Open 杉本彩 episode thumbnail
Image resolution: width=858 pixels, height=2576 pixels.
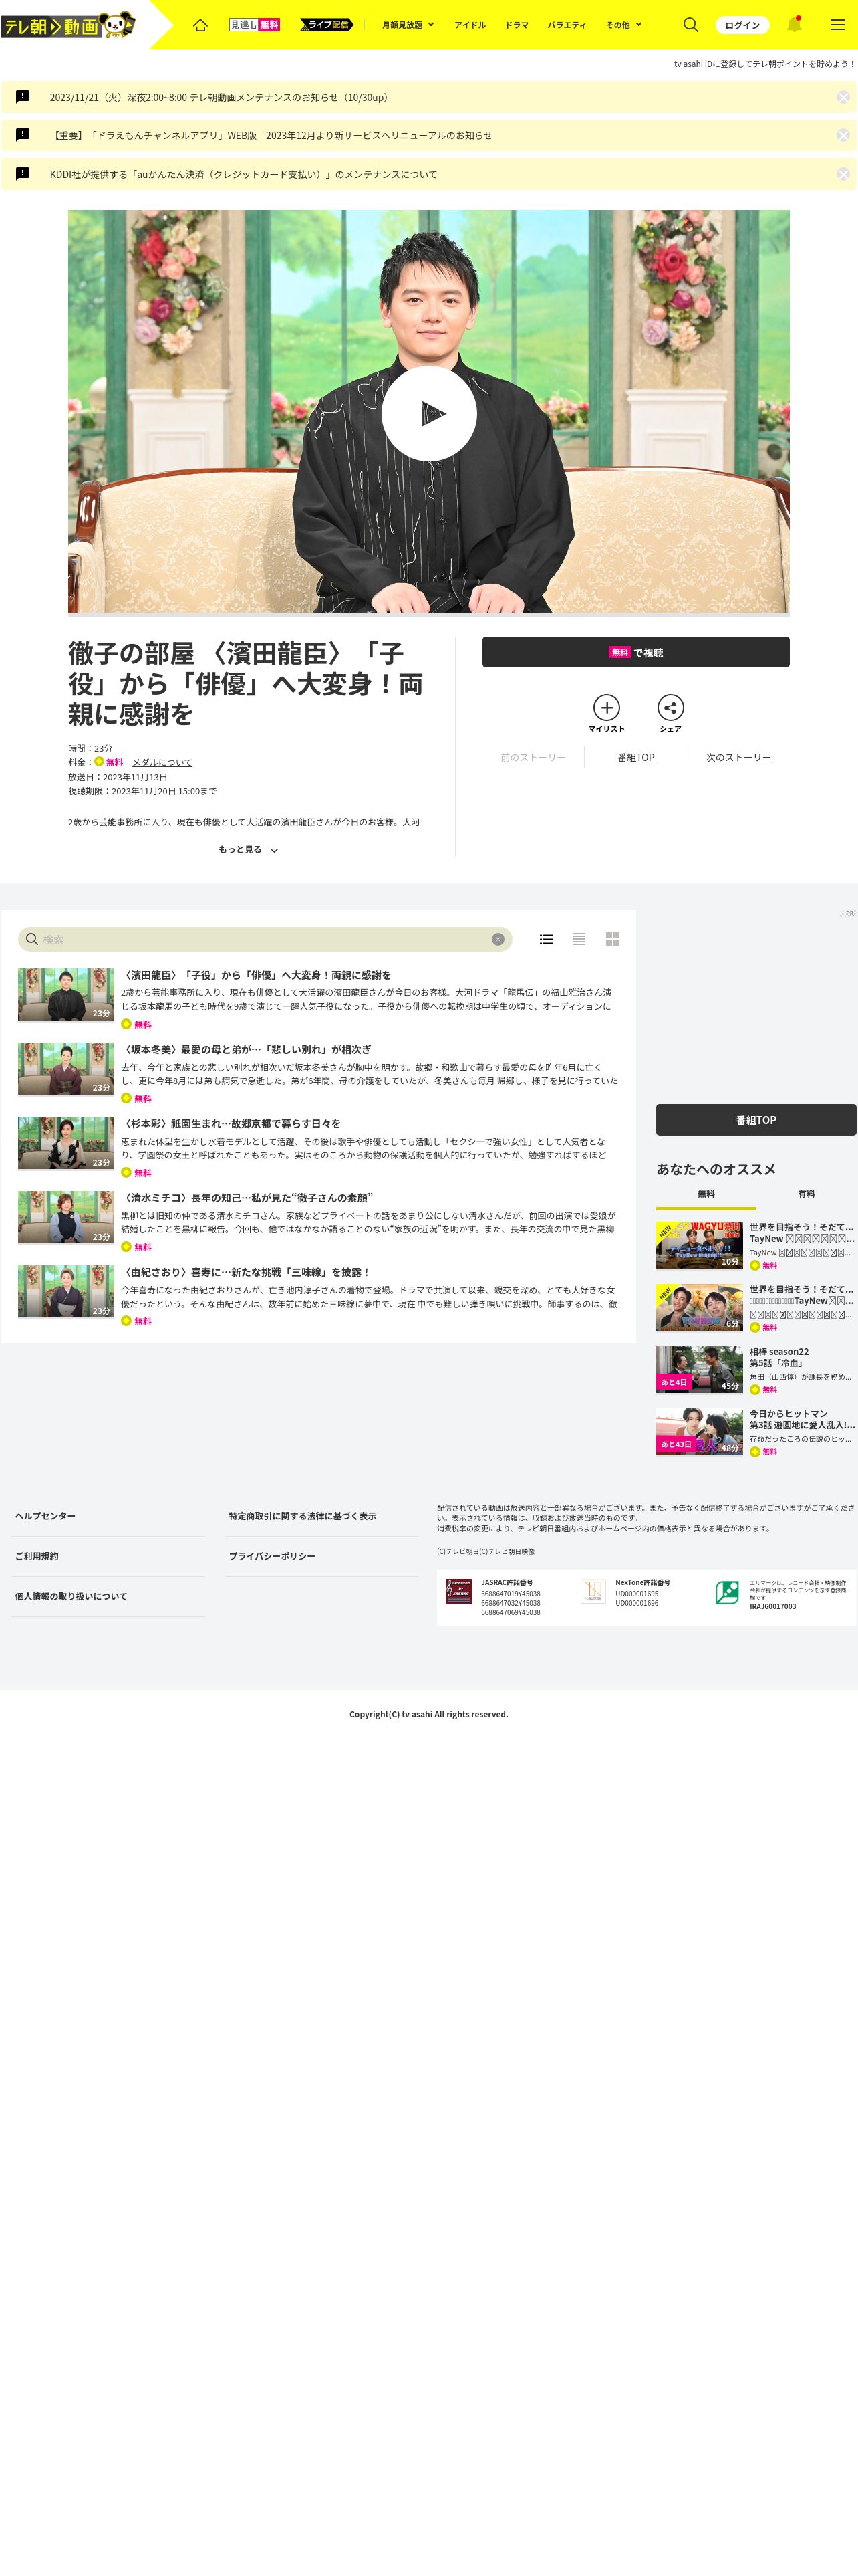point(66,1143)
